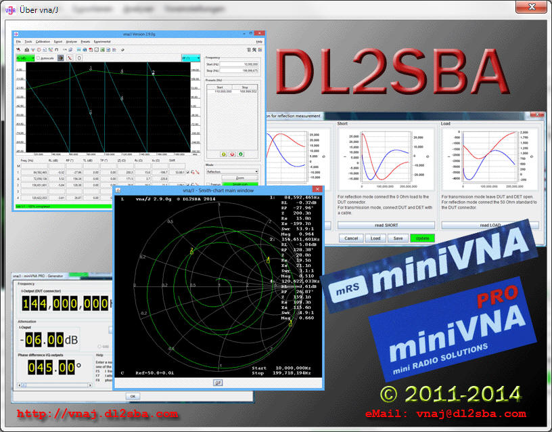Click yellow marker 4 on the Smith chart
The width and height of the screenshot is (552, 432).
pyautogui.click(x=269, y=260)
